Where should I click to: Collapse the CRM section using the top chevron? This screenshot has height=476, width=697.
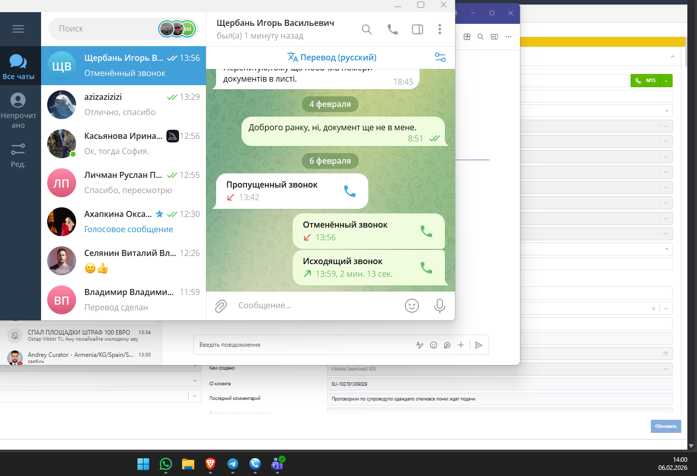(x=673, y=56)
